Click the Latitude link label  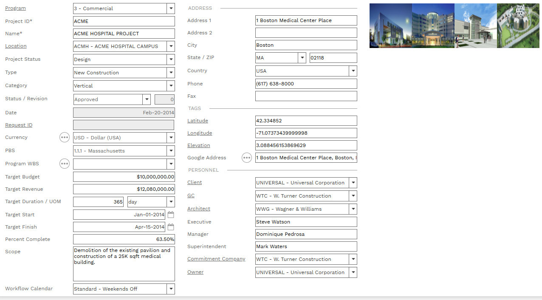(x=198, y=121)
